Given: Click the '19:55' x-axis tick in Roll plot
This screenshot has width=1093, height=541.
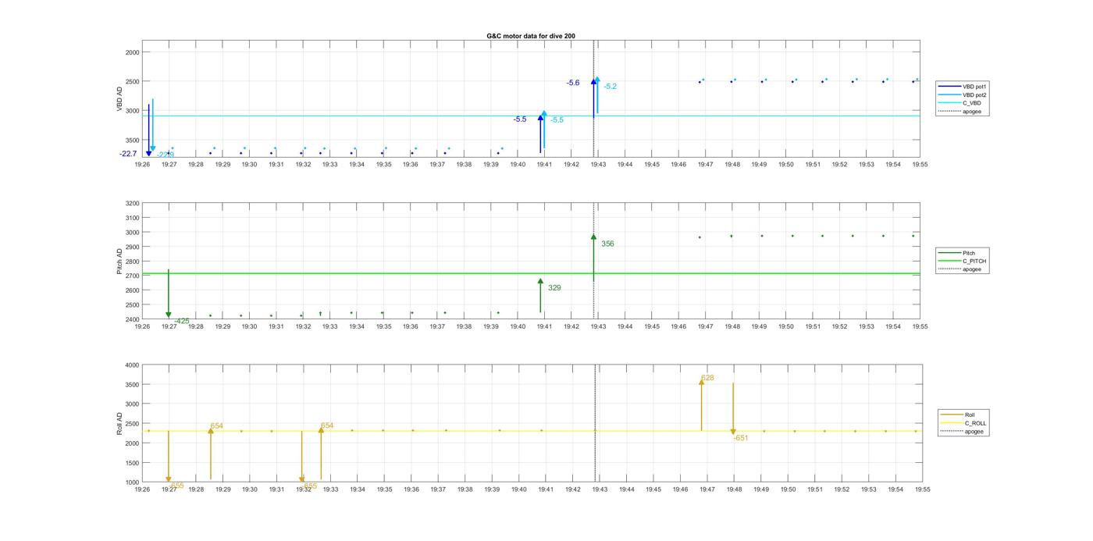Looking at the screenshot, I should click(923, 489).
